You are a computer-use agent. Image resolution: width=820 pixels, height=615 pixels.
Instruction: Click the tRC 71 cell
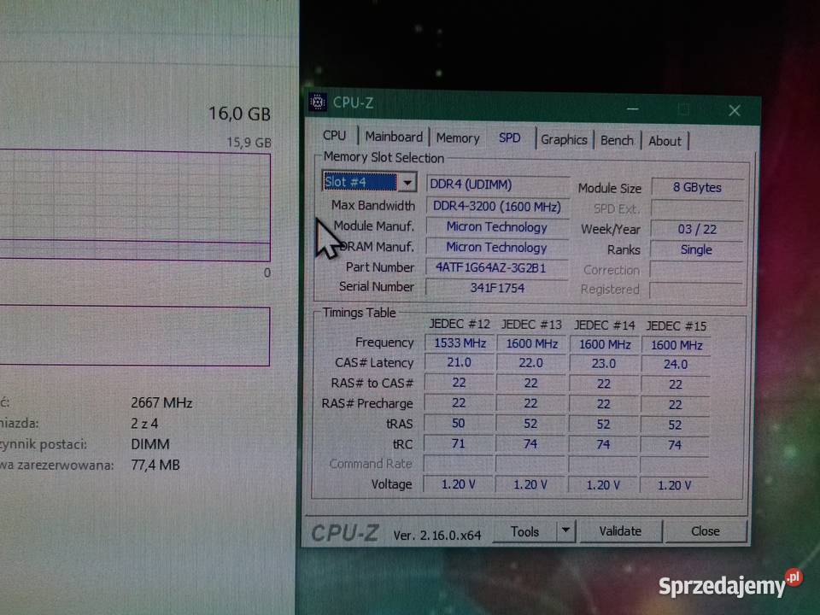[459, 444]
